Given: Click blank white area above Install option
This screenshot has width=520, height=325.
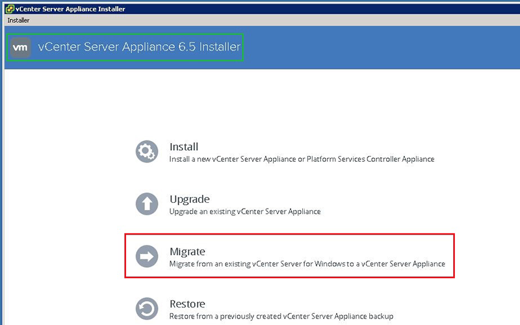Looking at the screenshot, I should coord(292,104).
